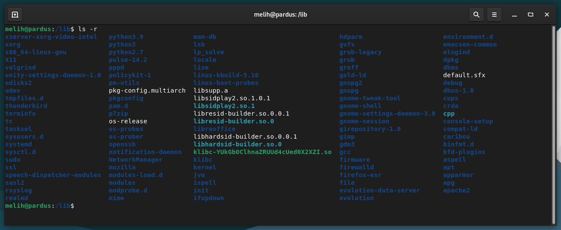Click the 'grub-legacy' entry

tap(360, 52)
